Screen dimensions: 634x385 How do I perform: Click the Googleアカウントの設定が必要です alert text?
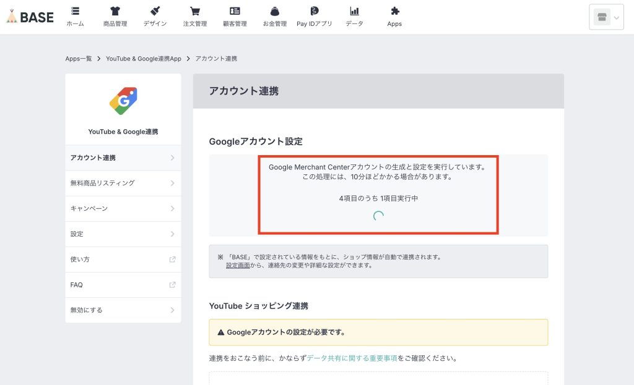pyautogui.click(x=286, y=332)
